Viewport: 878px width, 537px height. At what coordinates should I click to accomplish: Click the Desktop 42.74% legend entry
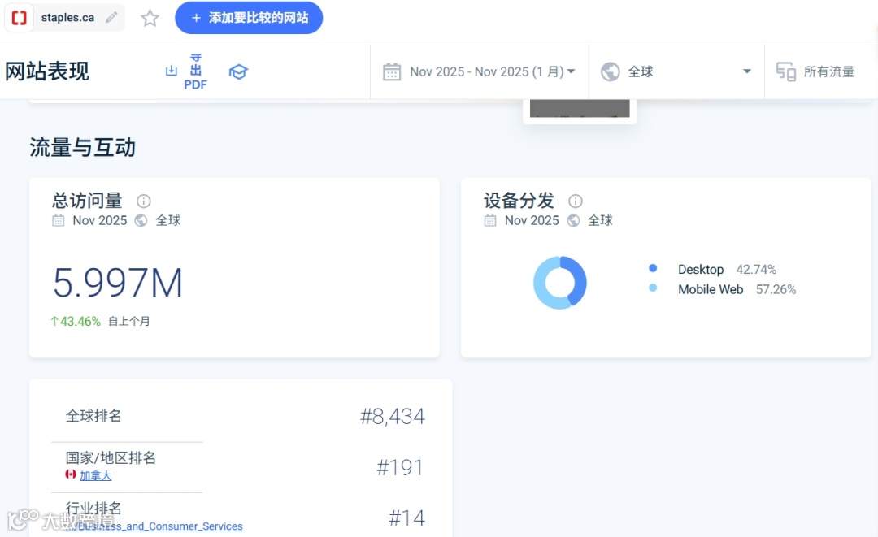click(x=727, y=270)
